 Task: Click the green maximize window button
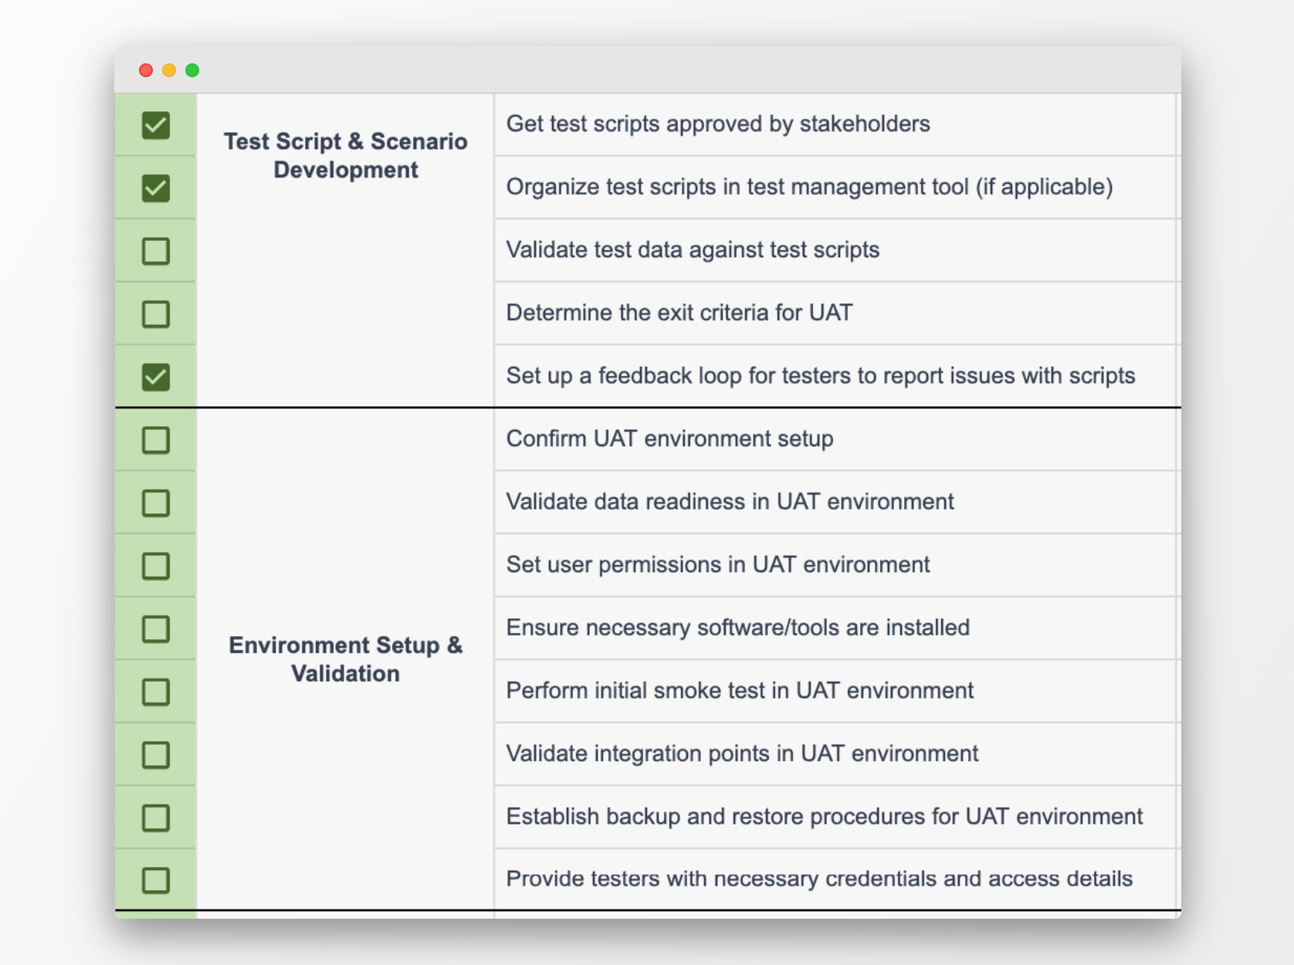point(192,70)
